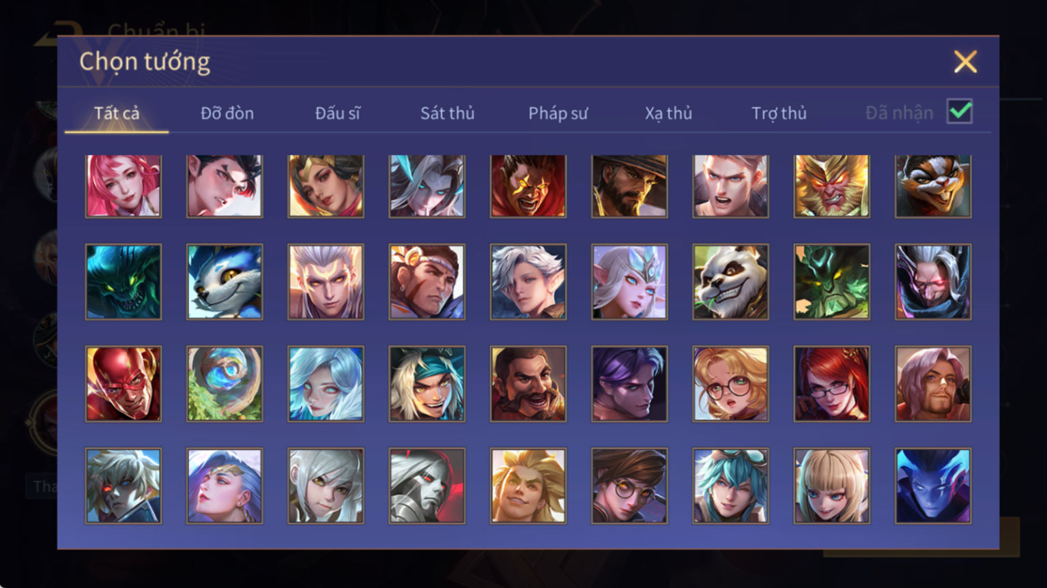The image size is (1047, 588).
Task: Choose the green tree-monster hero portrait
Action: click(x=831, y=282)
